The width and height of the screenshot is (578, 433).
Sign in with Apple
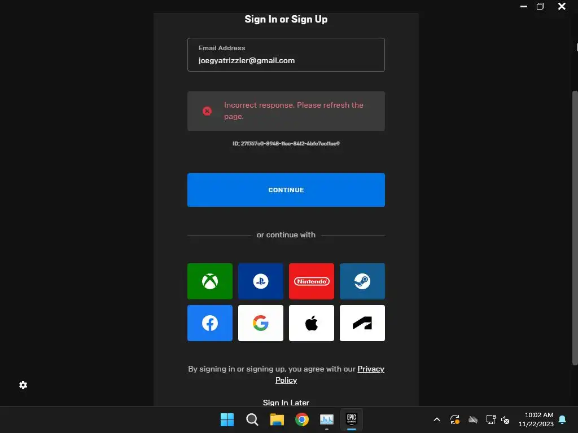pyautogui.click(x=312, y=323)
